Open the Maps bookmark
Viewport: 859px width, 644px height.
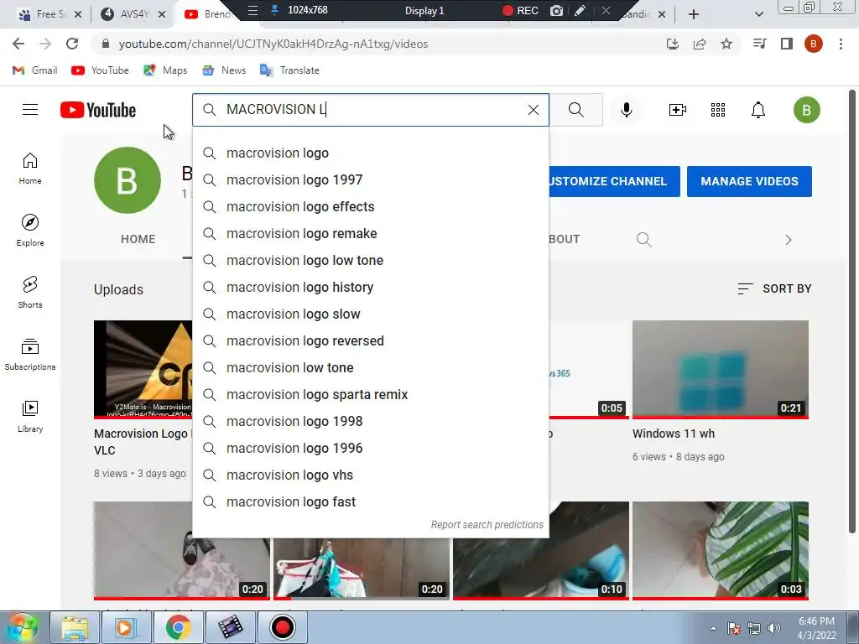pyautogui.click(x=165, y=70)
